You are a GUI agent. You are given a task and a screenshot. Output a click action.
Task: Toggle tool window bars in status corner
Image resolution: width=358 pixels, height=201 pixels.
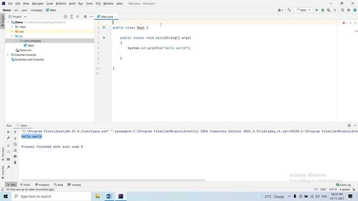[3, 189]
